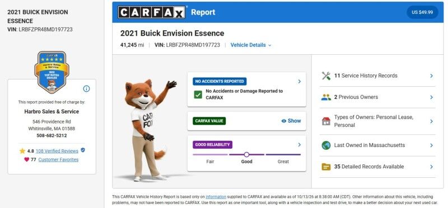
Task: Expand the Good Reliability chevron
Action: click(299, 145)
